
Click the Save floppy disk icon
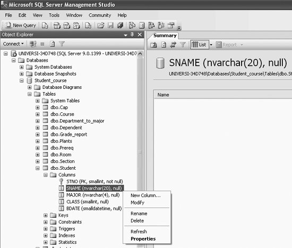[x=110, y=26]
